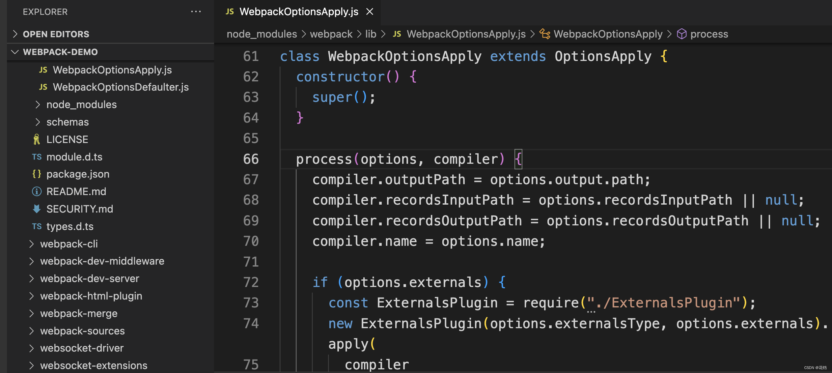Screen dimensions: 832x373
Task: Click the lib breadcrumb segment
Action: tap(371, 34)
